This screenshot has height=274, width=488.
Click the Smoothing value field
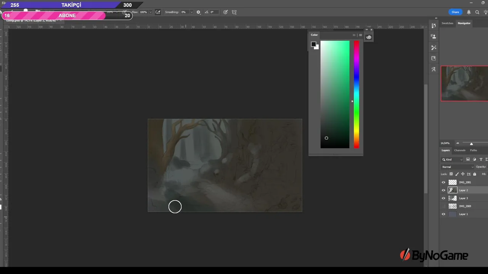185,12
